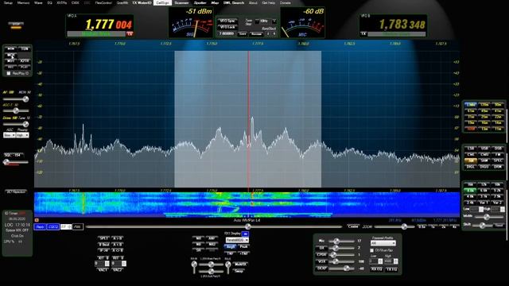Select the LSB mode button

(470, 149)
